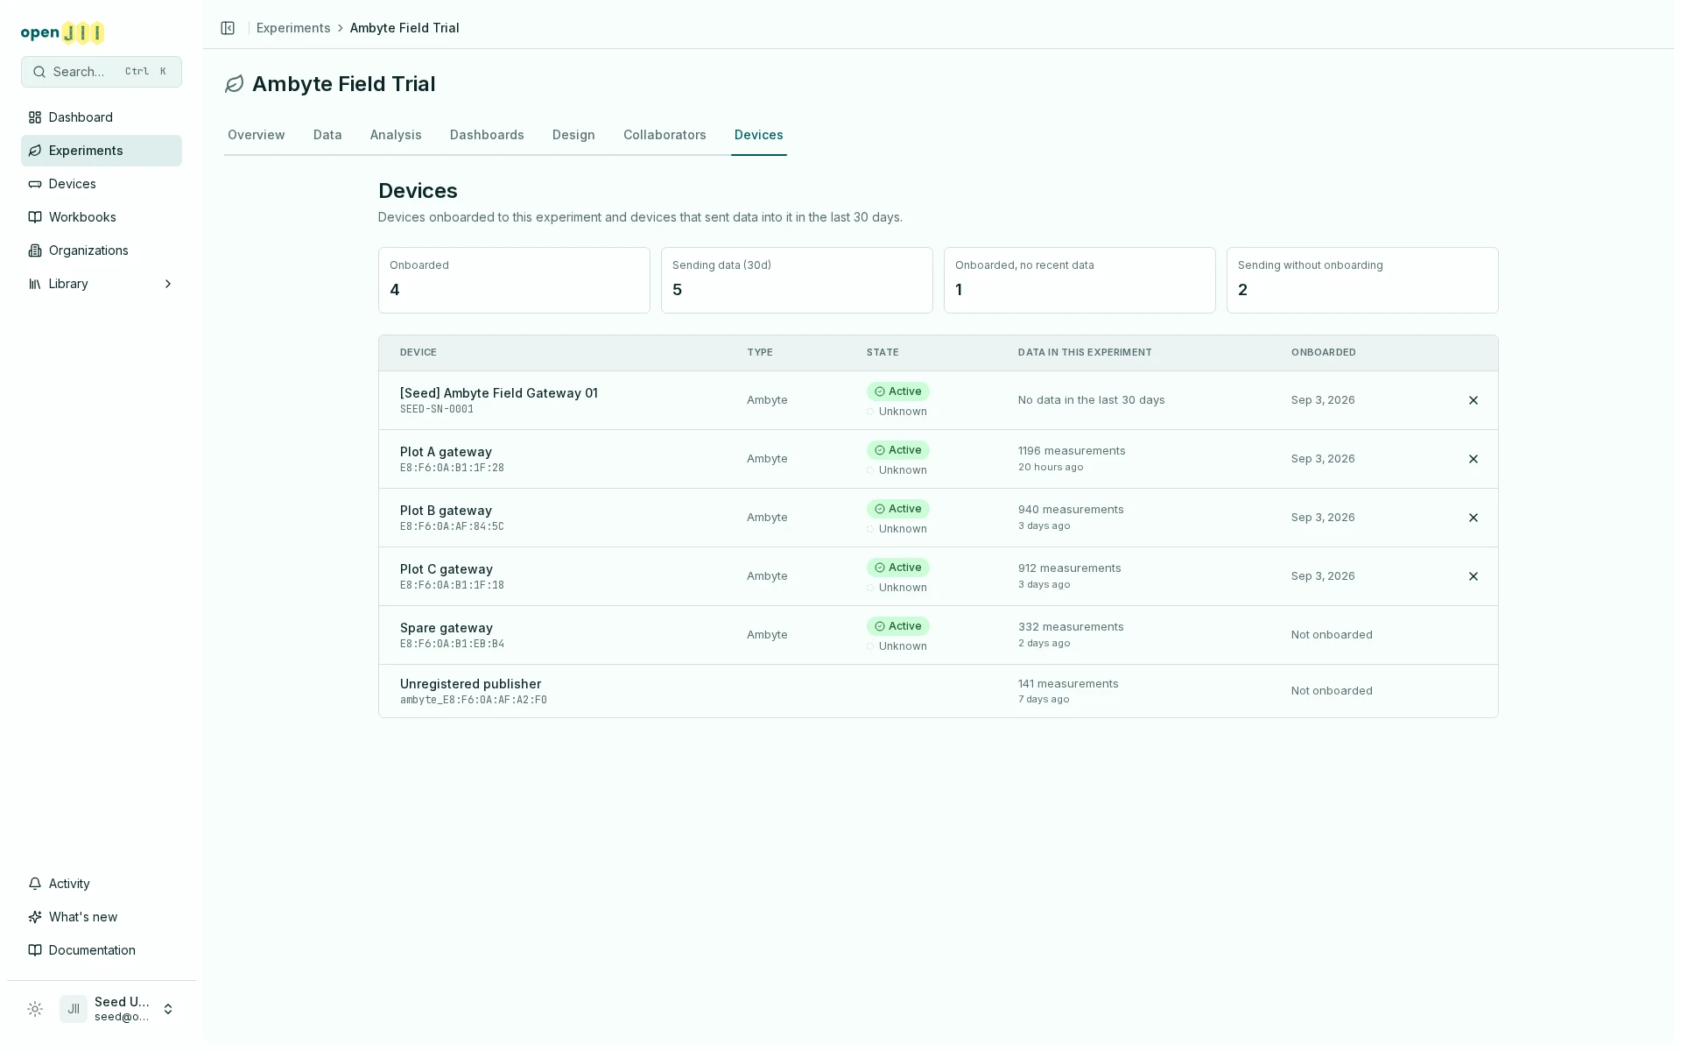Open Devices in the left sidebar
This screenshot has width=1681, height=1051.
[102, 184]
